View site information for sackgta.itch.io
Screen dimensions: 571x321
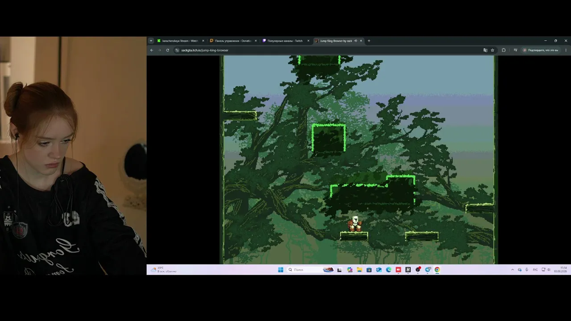click(x=177, y=50)
